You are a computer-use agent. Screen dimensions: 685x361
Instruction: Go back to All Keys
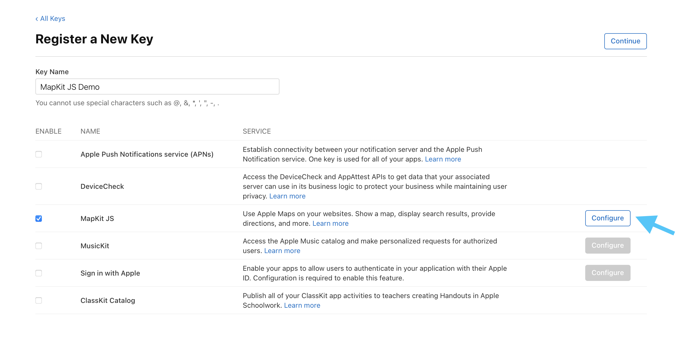pos(50,18)
